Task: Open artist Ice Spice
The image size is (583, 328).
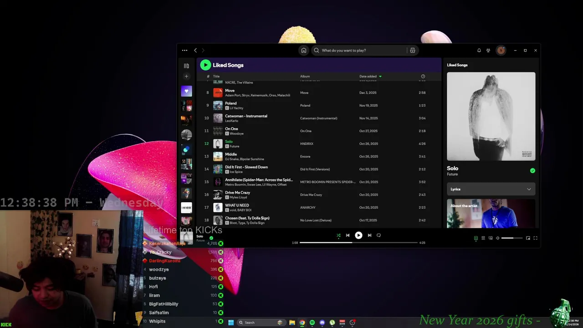Action: click(236, 172)
